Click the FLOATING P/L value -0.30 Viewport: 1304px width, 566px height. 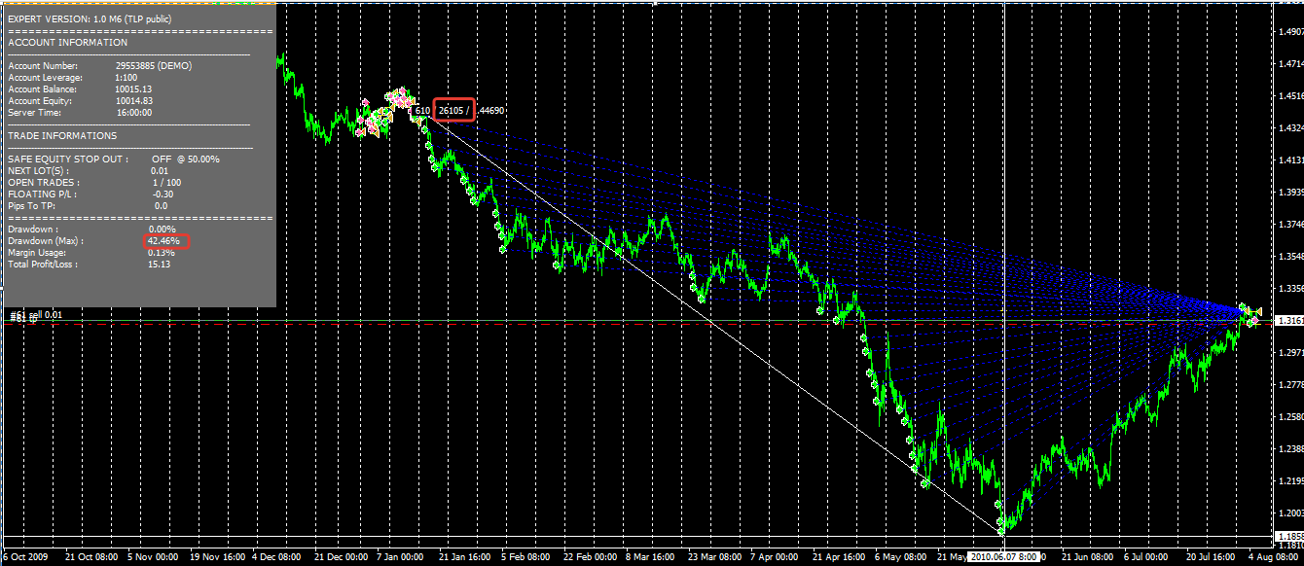click(x=163, y=194)
